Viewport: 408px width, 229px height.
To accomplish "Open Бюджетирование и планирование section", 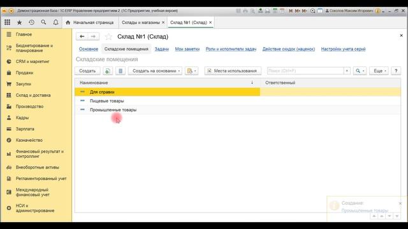I will pos(34,48).
